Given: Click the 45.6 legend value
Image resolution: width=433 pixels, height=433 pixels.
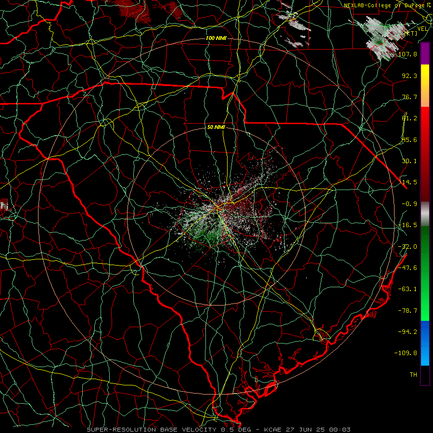Looking at the screenshot, I should 409,140.
